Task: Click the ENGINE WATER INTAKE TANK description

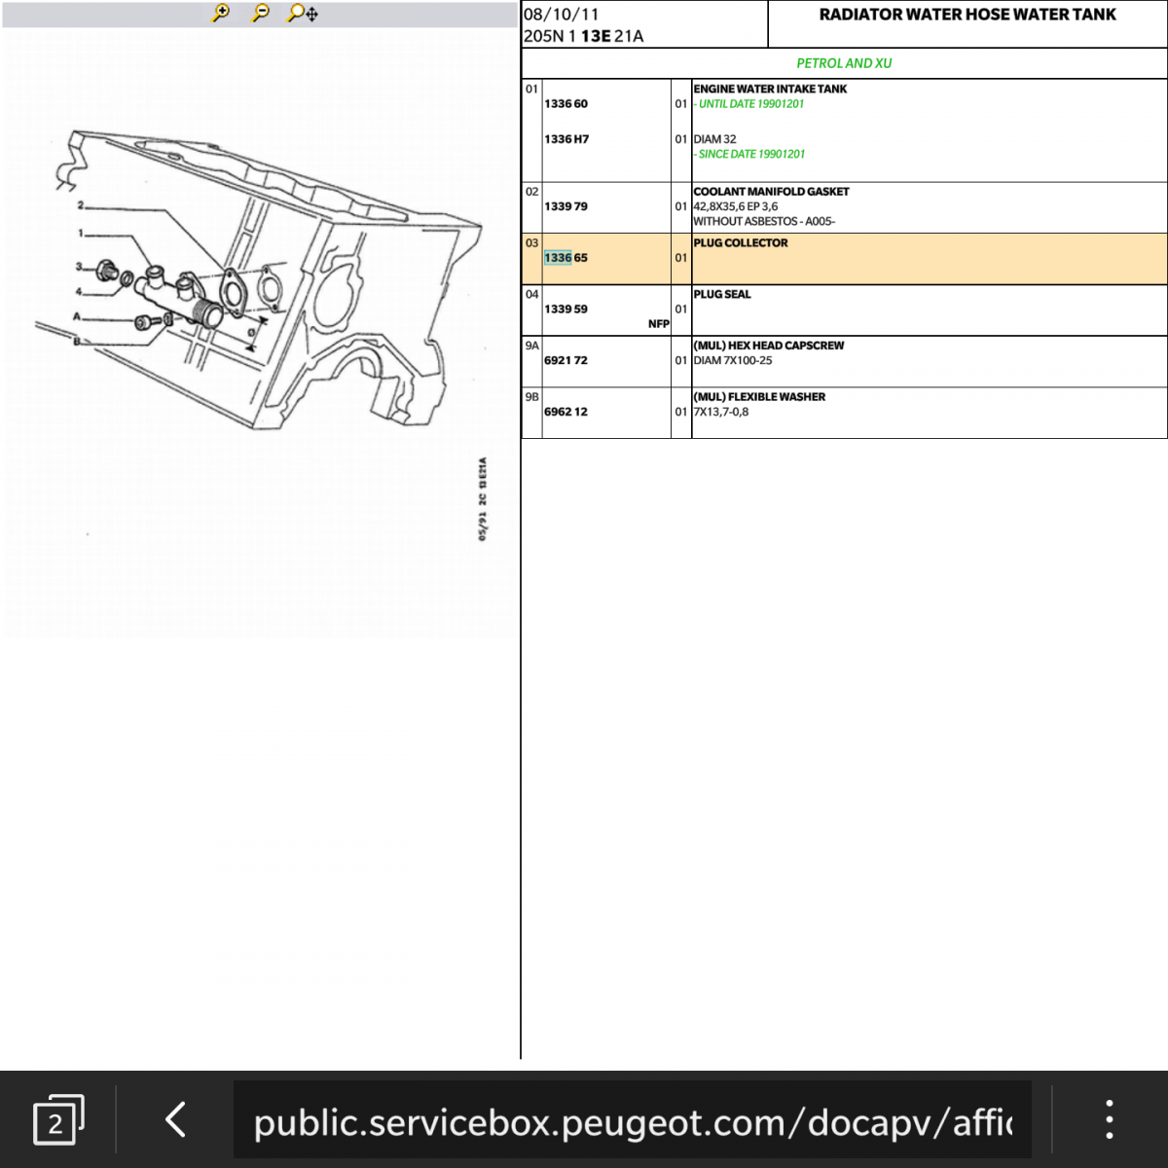Action: click(x=770, y=89)
